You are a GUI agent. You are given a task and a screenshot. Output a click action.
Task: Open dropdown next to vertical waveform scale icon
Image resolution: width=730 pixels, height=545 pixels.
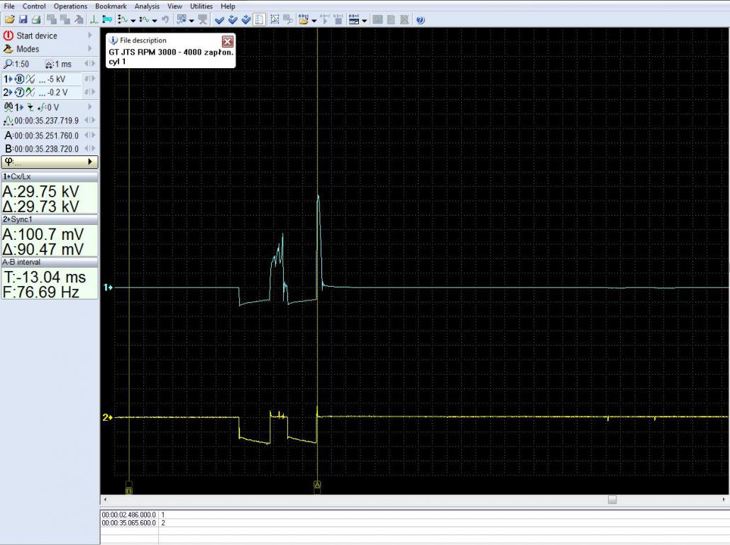coord(133,21)
